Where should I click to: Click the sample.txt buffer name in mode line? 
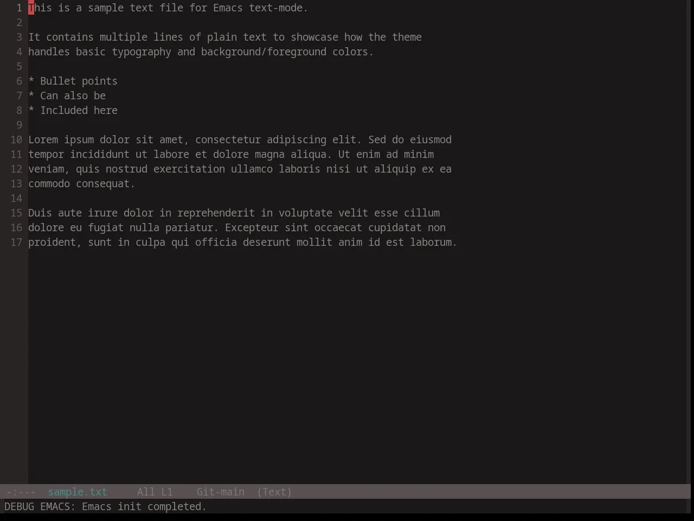78,492
